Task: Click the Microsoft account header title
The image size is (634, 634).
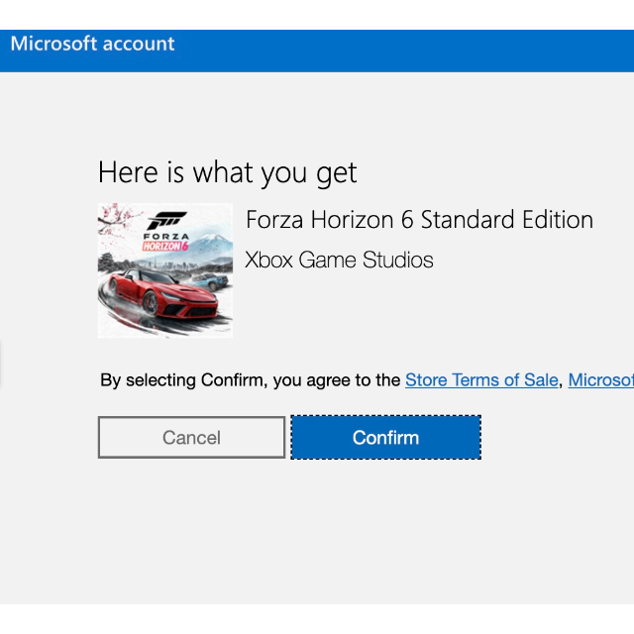Action: click(x=92, y=44)
